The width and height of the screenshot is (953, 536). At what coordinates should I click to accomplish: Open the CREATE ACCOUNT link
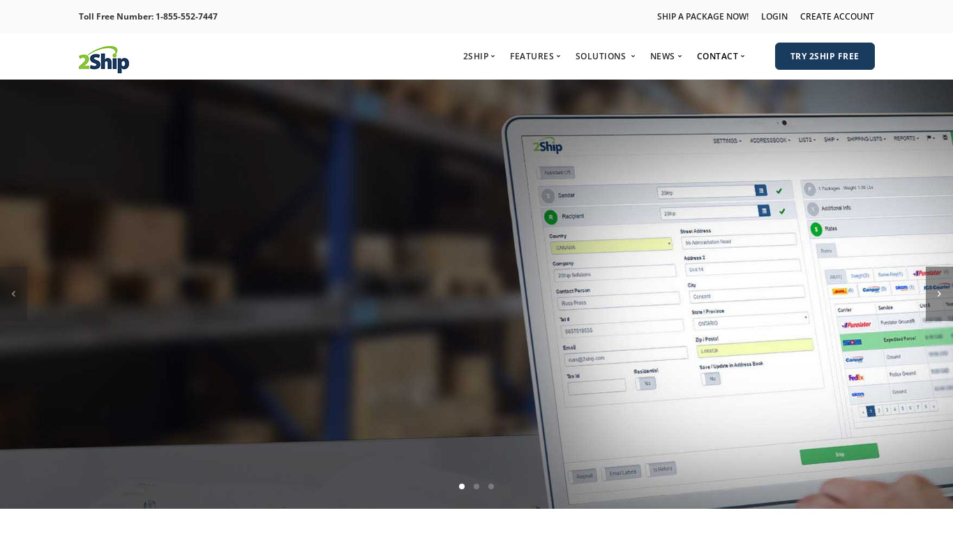pos(837,16)
